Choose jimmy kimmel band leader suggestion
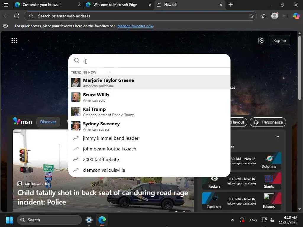This screenshot has width=303, height=227. [x=149, y=138]
